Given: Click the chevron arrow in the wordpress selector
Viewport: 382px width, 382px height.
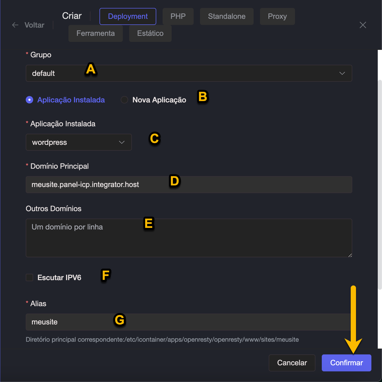Looking at the screenshot, I should tap(122, 142).
